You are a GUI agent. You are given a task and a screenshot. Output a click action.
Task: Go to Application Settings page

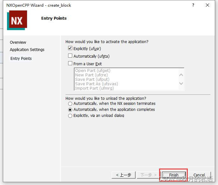[x=27, y=50]
